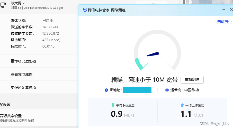
Task: Click the 运营商 : 中国移动 label
Action: 184,90
